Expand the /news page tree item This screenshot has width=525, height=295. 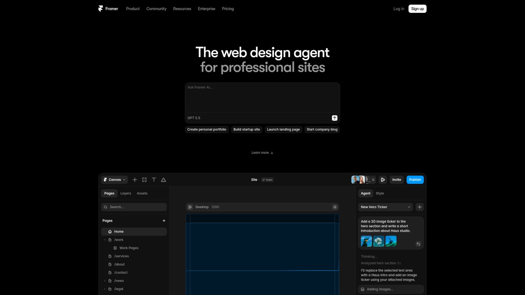pos(105,281)
